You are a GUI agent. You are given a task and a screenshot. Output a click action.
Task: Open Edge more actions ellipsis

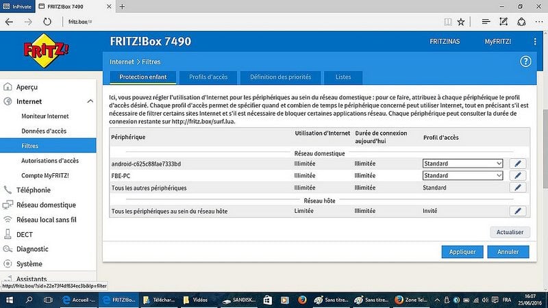point(539,22)
